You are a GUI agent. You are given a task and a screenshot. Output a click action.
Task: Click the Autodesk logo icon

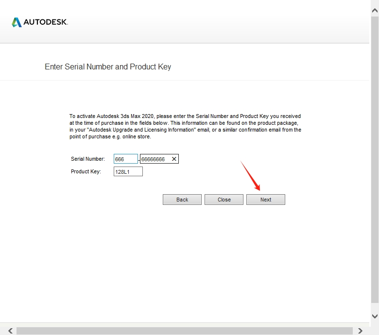pos(17,22)
